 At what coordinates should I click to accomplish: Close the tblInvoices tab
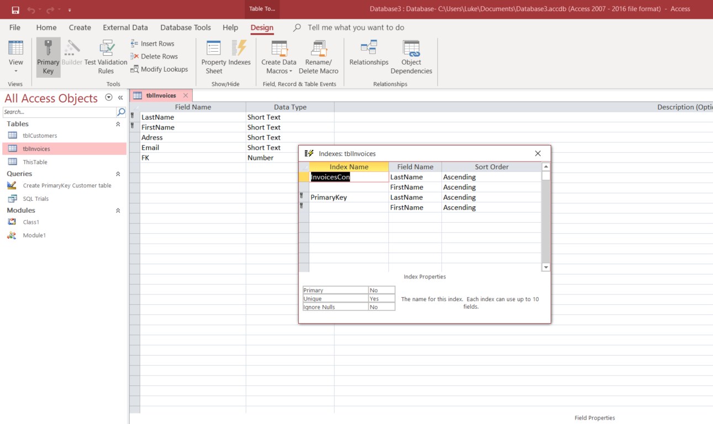point(186,95)
